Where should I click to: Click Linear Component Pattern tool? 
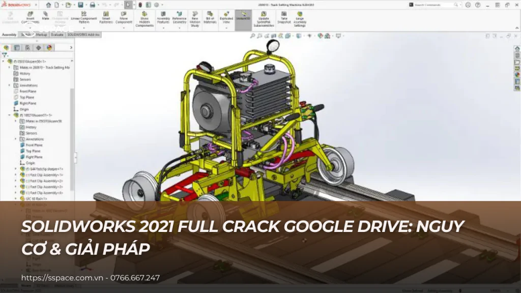click(84, 18)
